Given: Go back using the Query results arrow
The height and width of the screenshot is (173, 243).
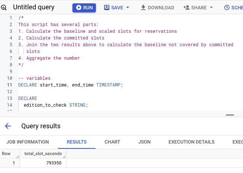Looking at the screenshot, I should click(x=8, y=126).
